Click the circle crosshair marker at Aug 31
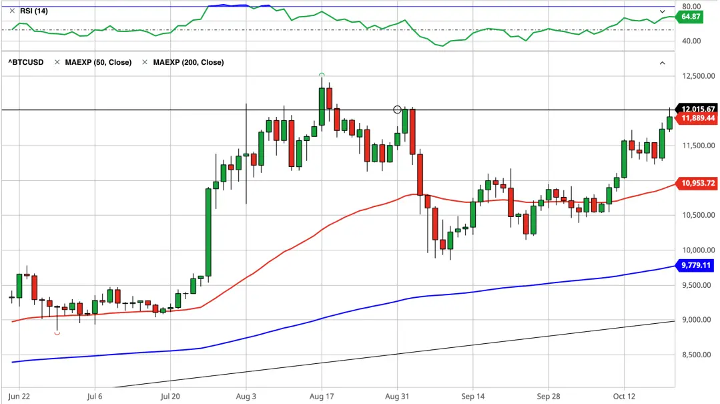Image resolution: width=720 pixels, height=404 pixels. (x=397, y=110)
